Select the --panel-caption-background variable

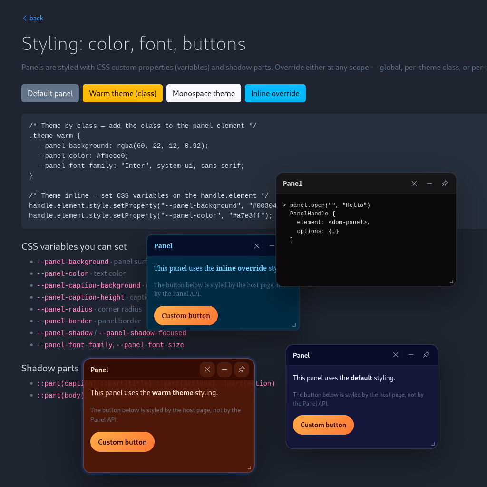pos(88,285)
